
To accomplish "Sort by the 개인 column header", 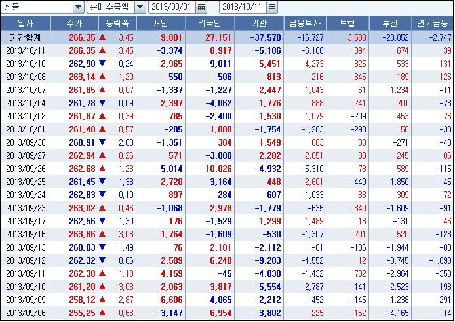I will coord(161,23).
